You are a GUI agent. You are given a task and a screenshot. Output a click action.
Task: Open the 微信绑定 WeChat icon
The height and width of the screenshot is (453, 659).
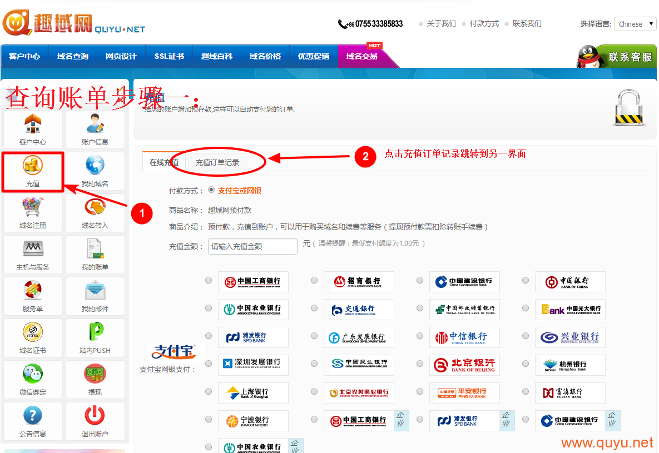[x=33, y=373]
